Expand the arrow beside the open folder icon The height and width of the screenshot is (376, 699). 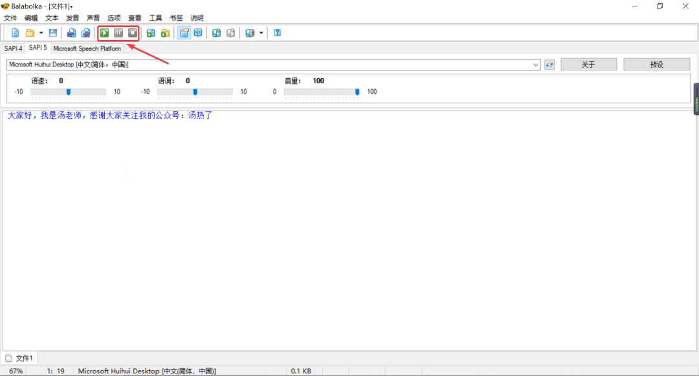click(x=41, y=33)
